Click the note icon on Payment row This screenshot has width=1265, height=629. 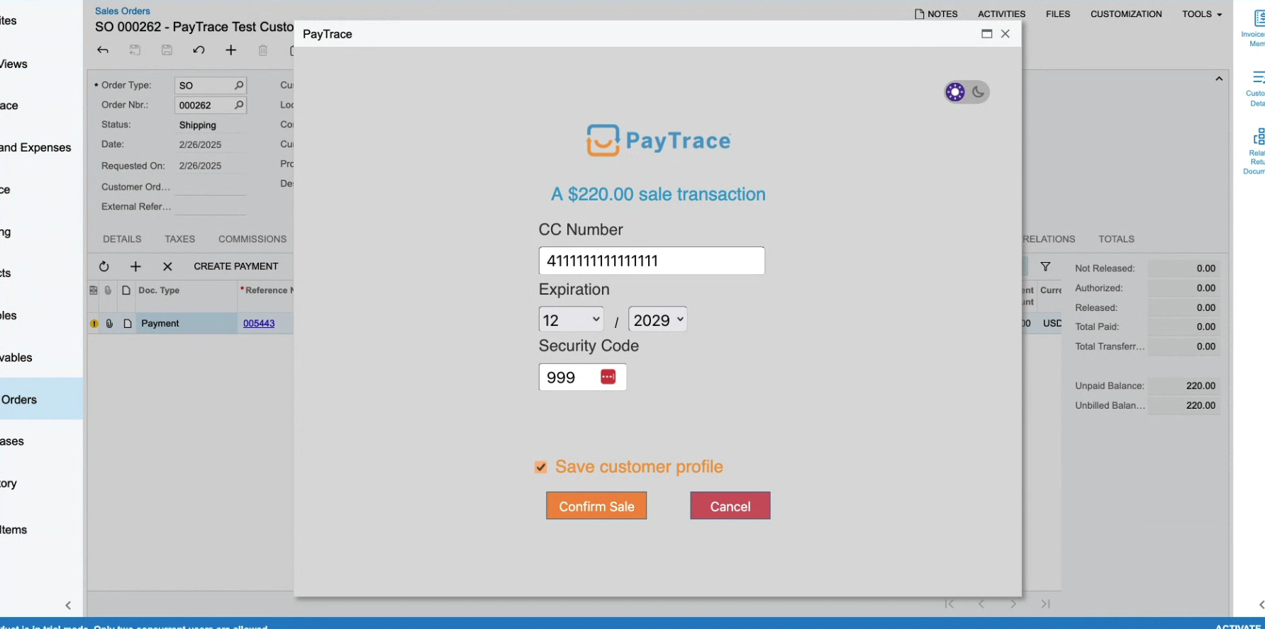pos(128,324)
